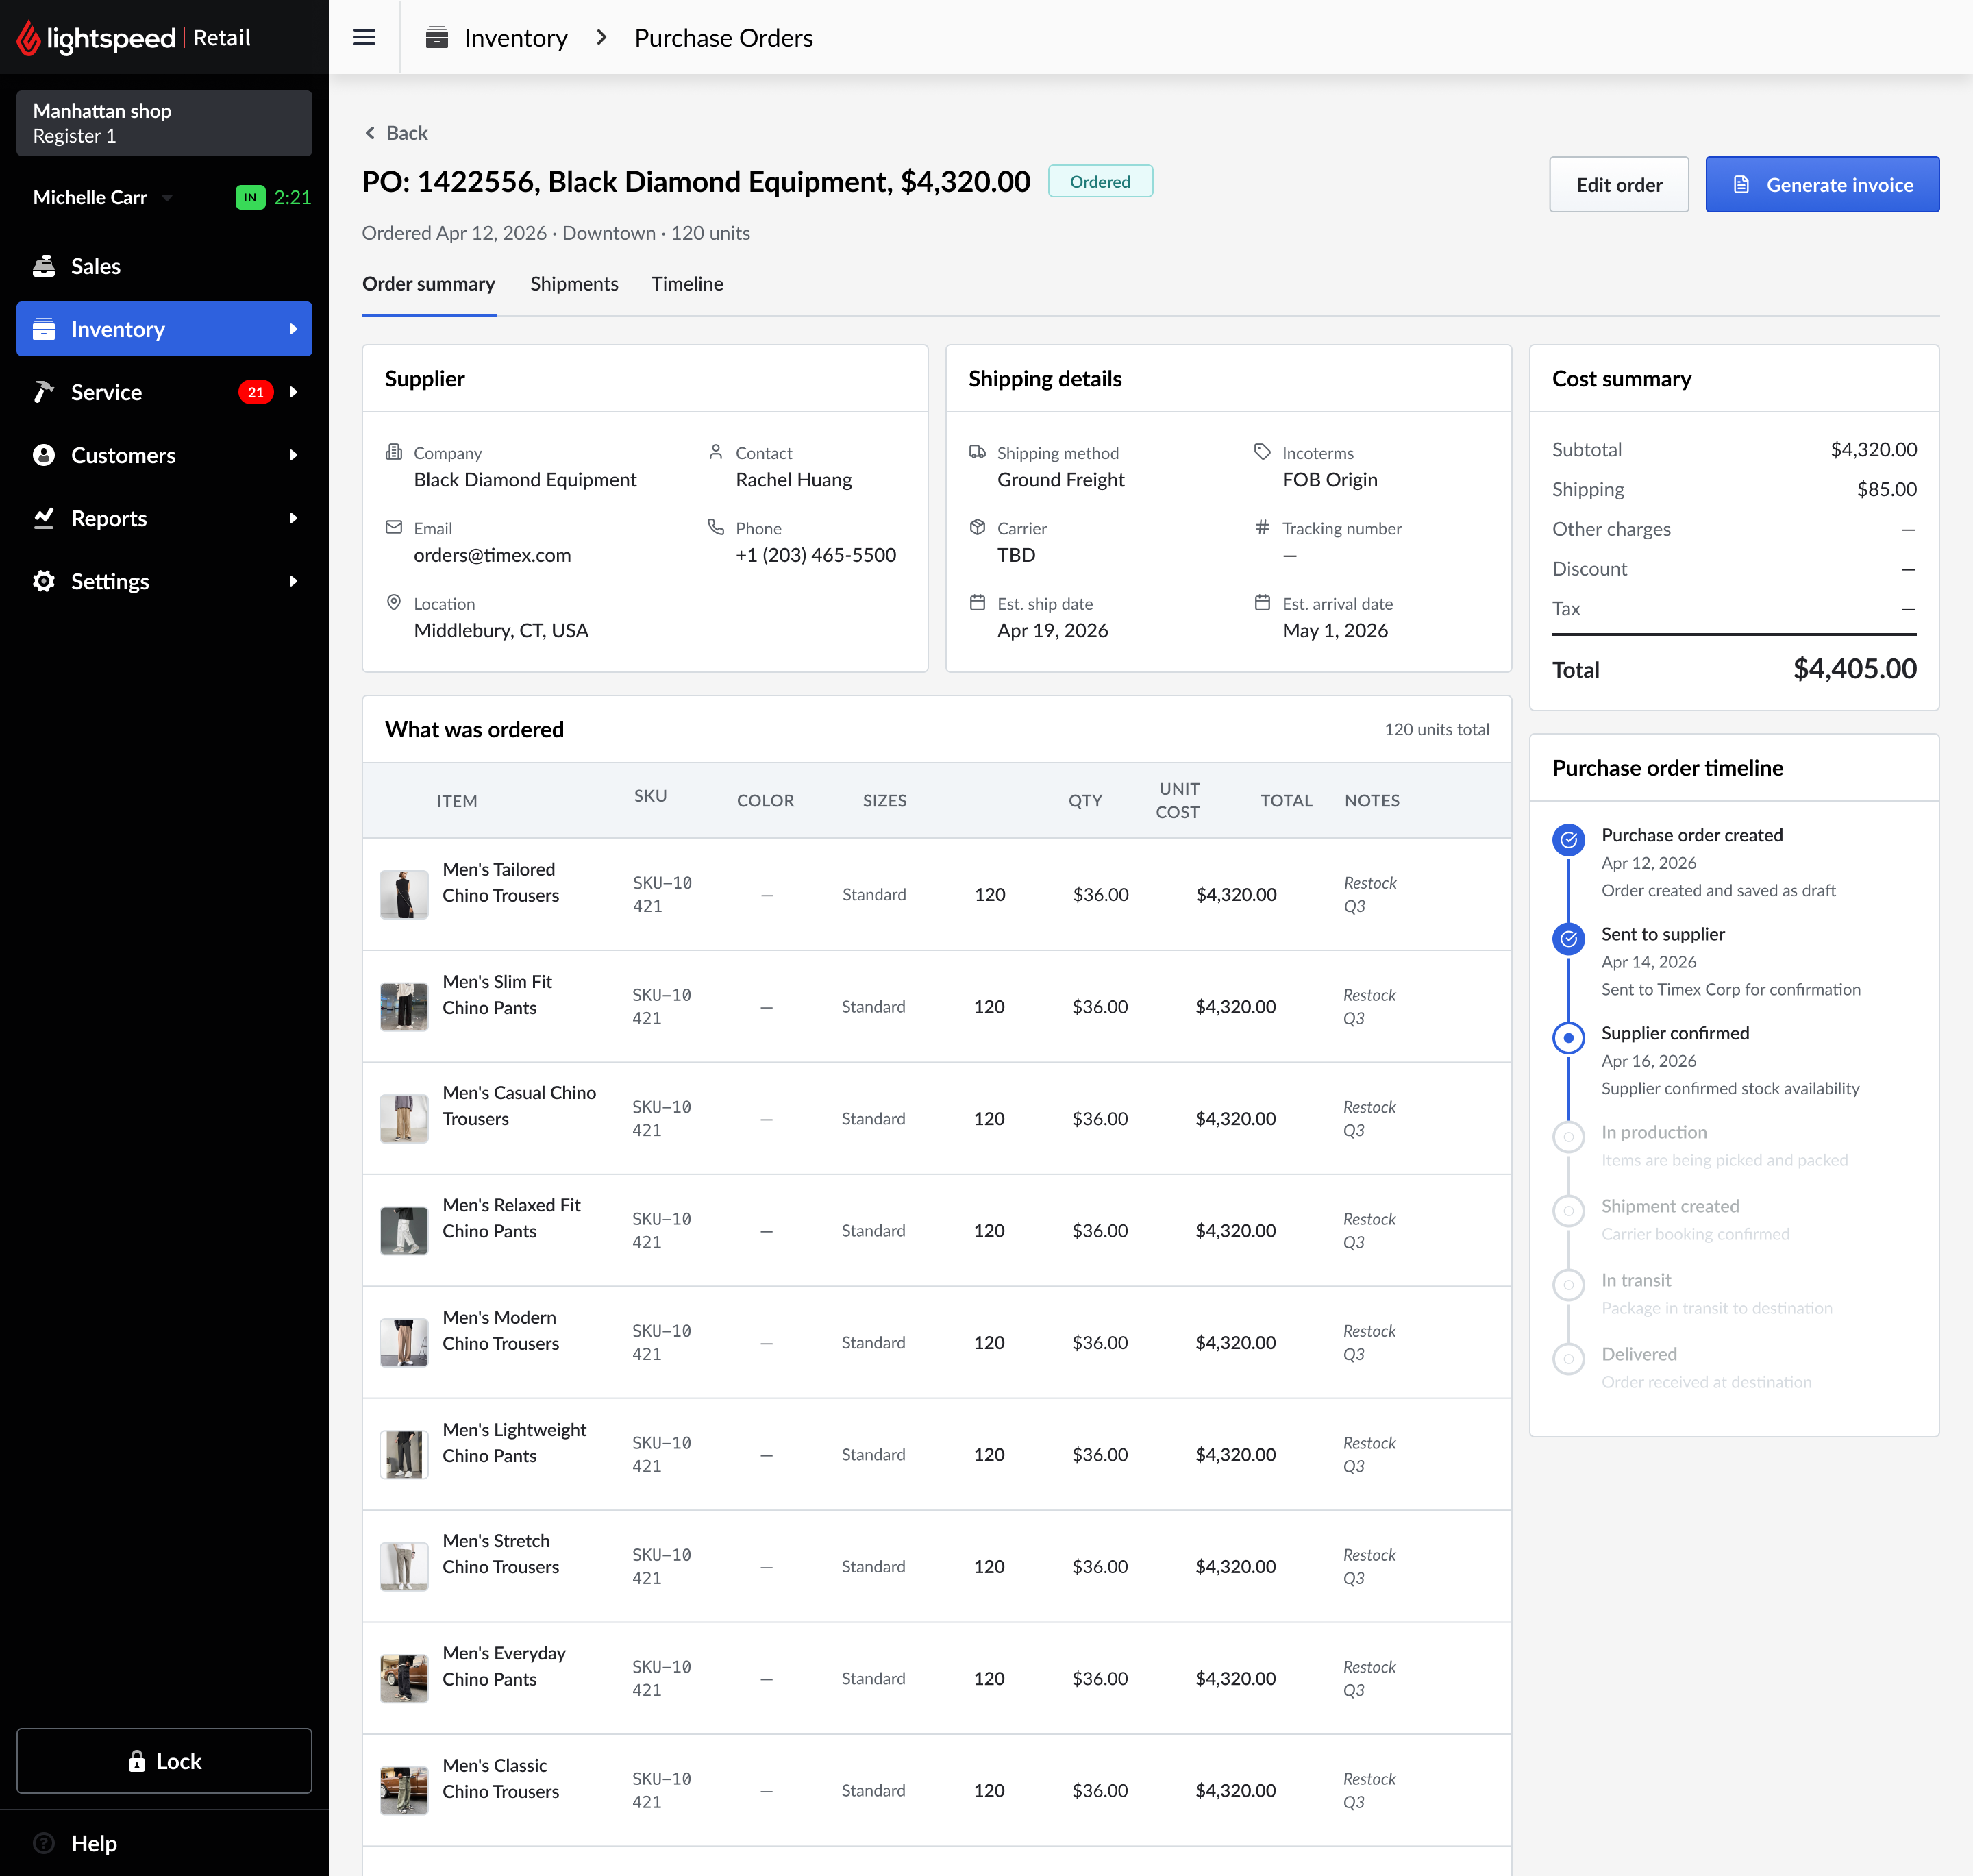Click the orders@timex.com email address

click(x=492, y=555)
